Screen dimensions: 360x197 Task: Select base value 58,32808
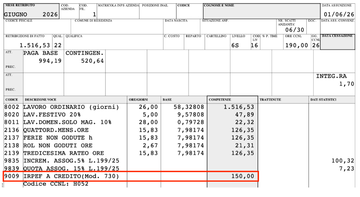click(x=189, y=107)
